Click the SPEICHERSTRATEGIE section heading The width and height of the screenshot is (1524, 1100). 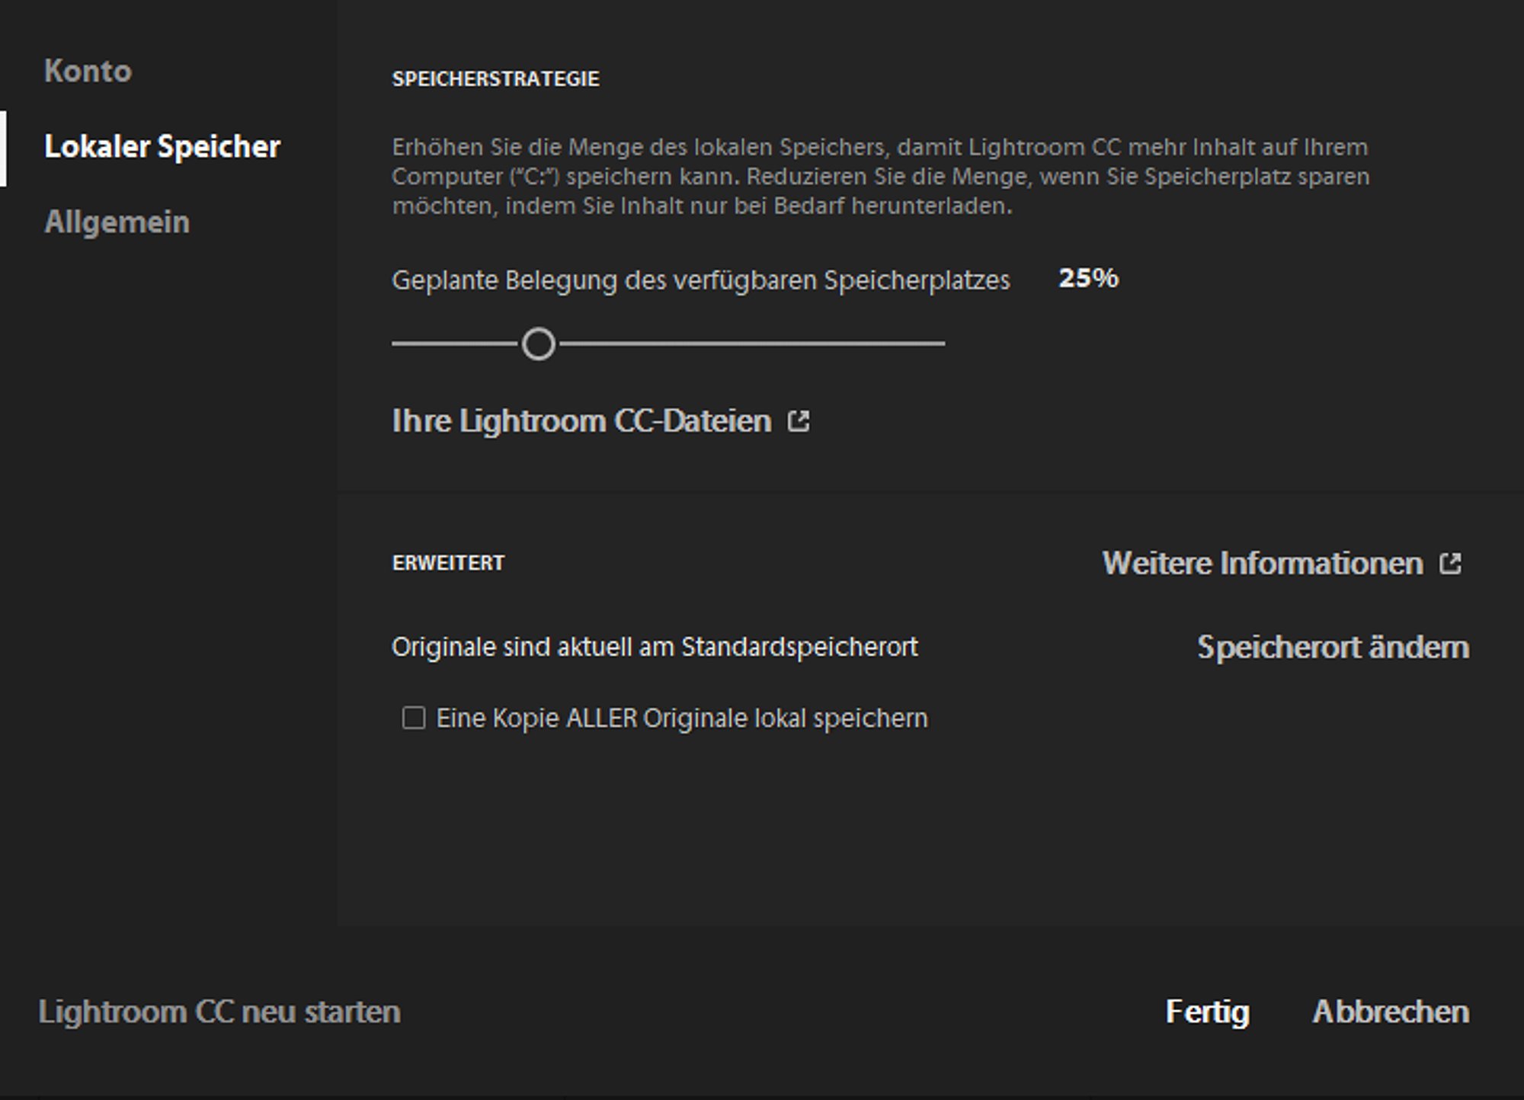[495, 78]
